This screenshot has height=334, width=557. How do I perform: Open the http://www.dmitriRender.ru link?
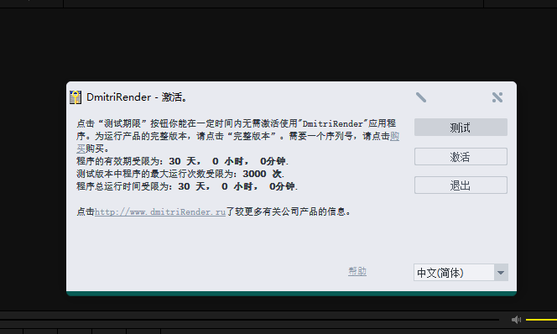click(x=160, y=211)
